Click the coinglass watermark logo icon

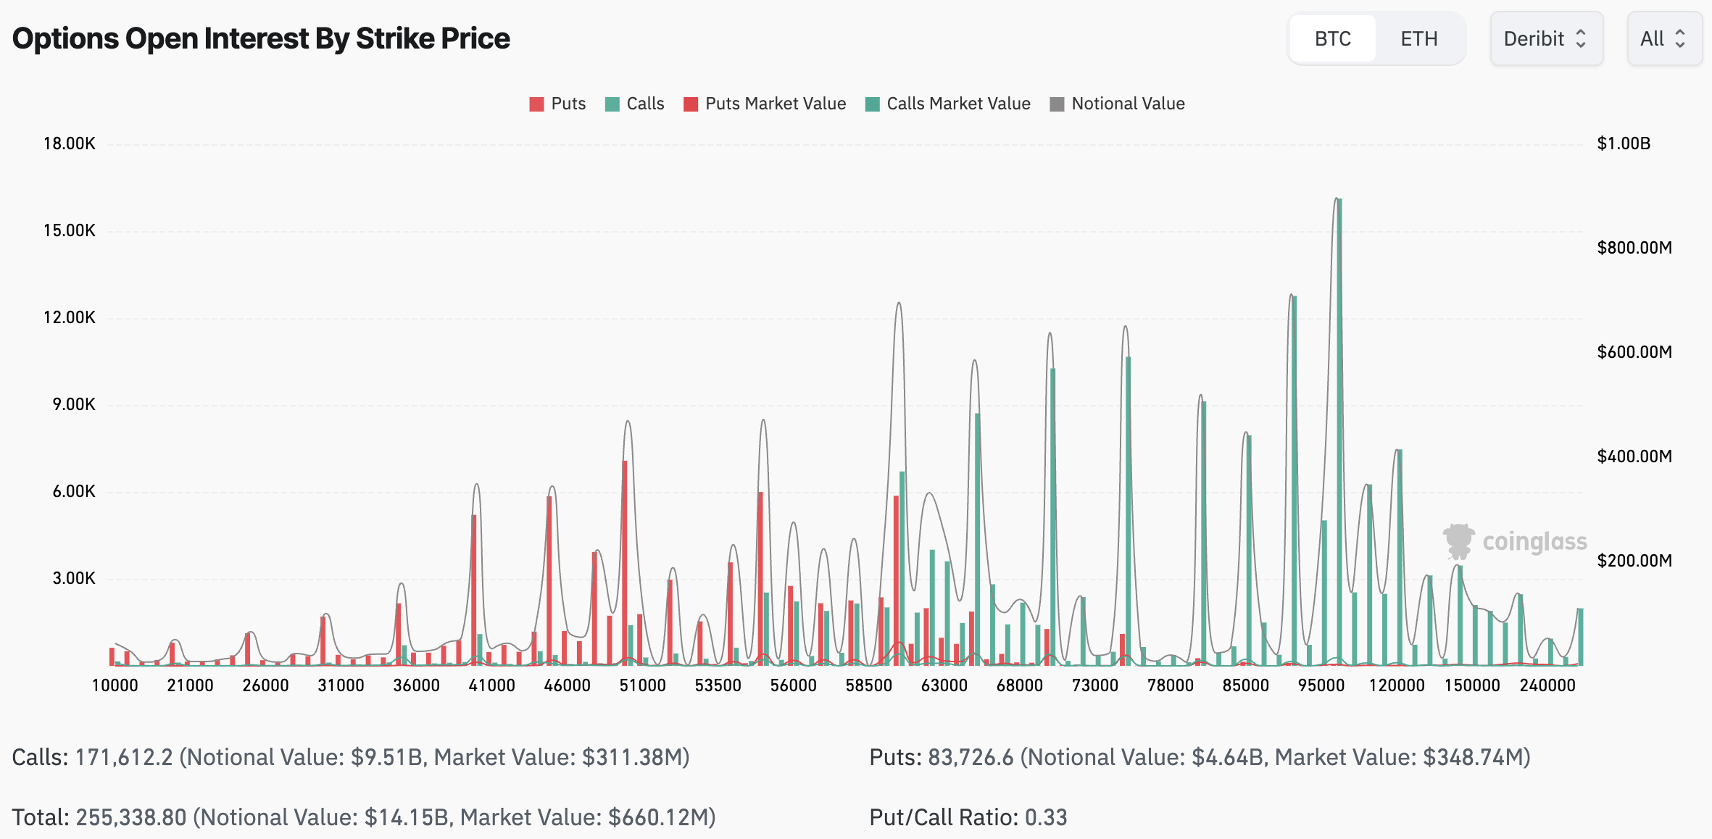click(1458, 541)
